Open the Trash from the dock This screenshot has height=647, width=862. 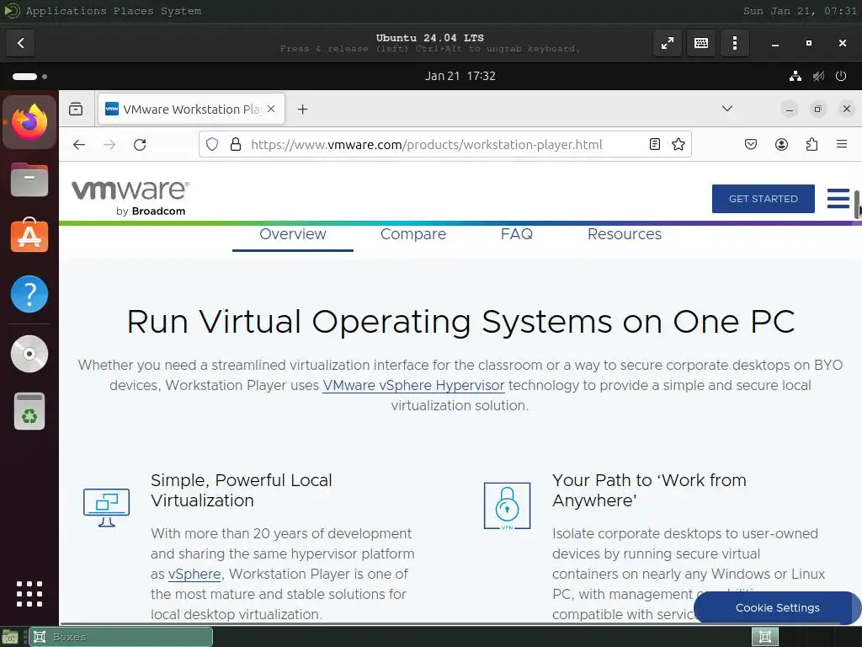[29, 411]
